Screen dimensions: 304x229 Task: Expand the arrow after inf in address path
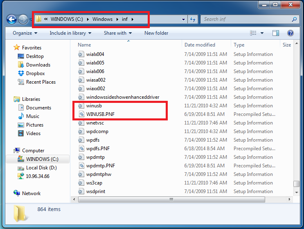[133, 19]
